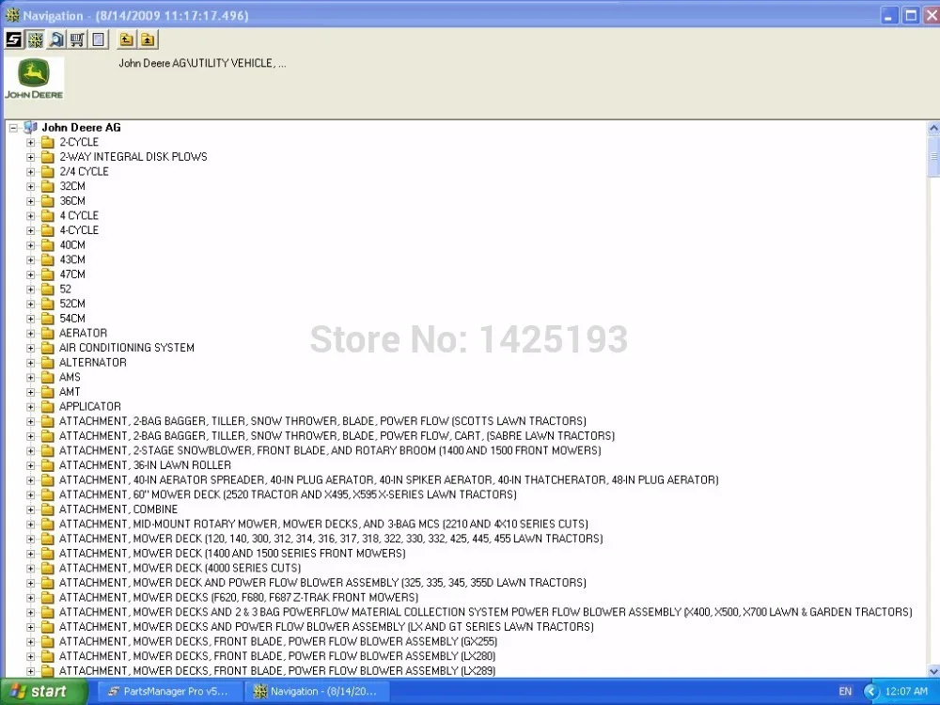Open the shopping cart toolbar icon
The image size is (940, 705).
pyautogui.click(x=77, y=39)
